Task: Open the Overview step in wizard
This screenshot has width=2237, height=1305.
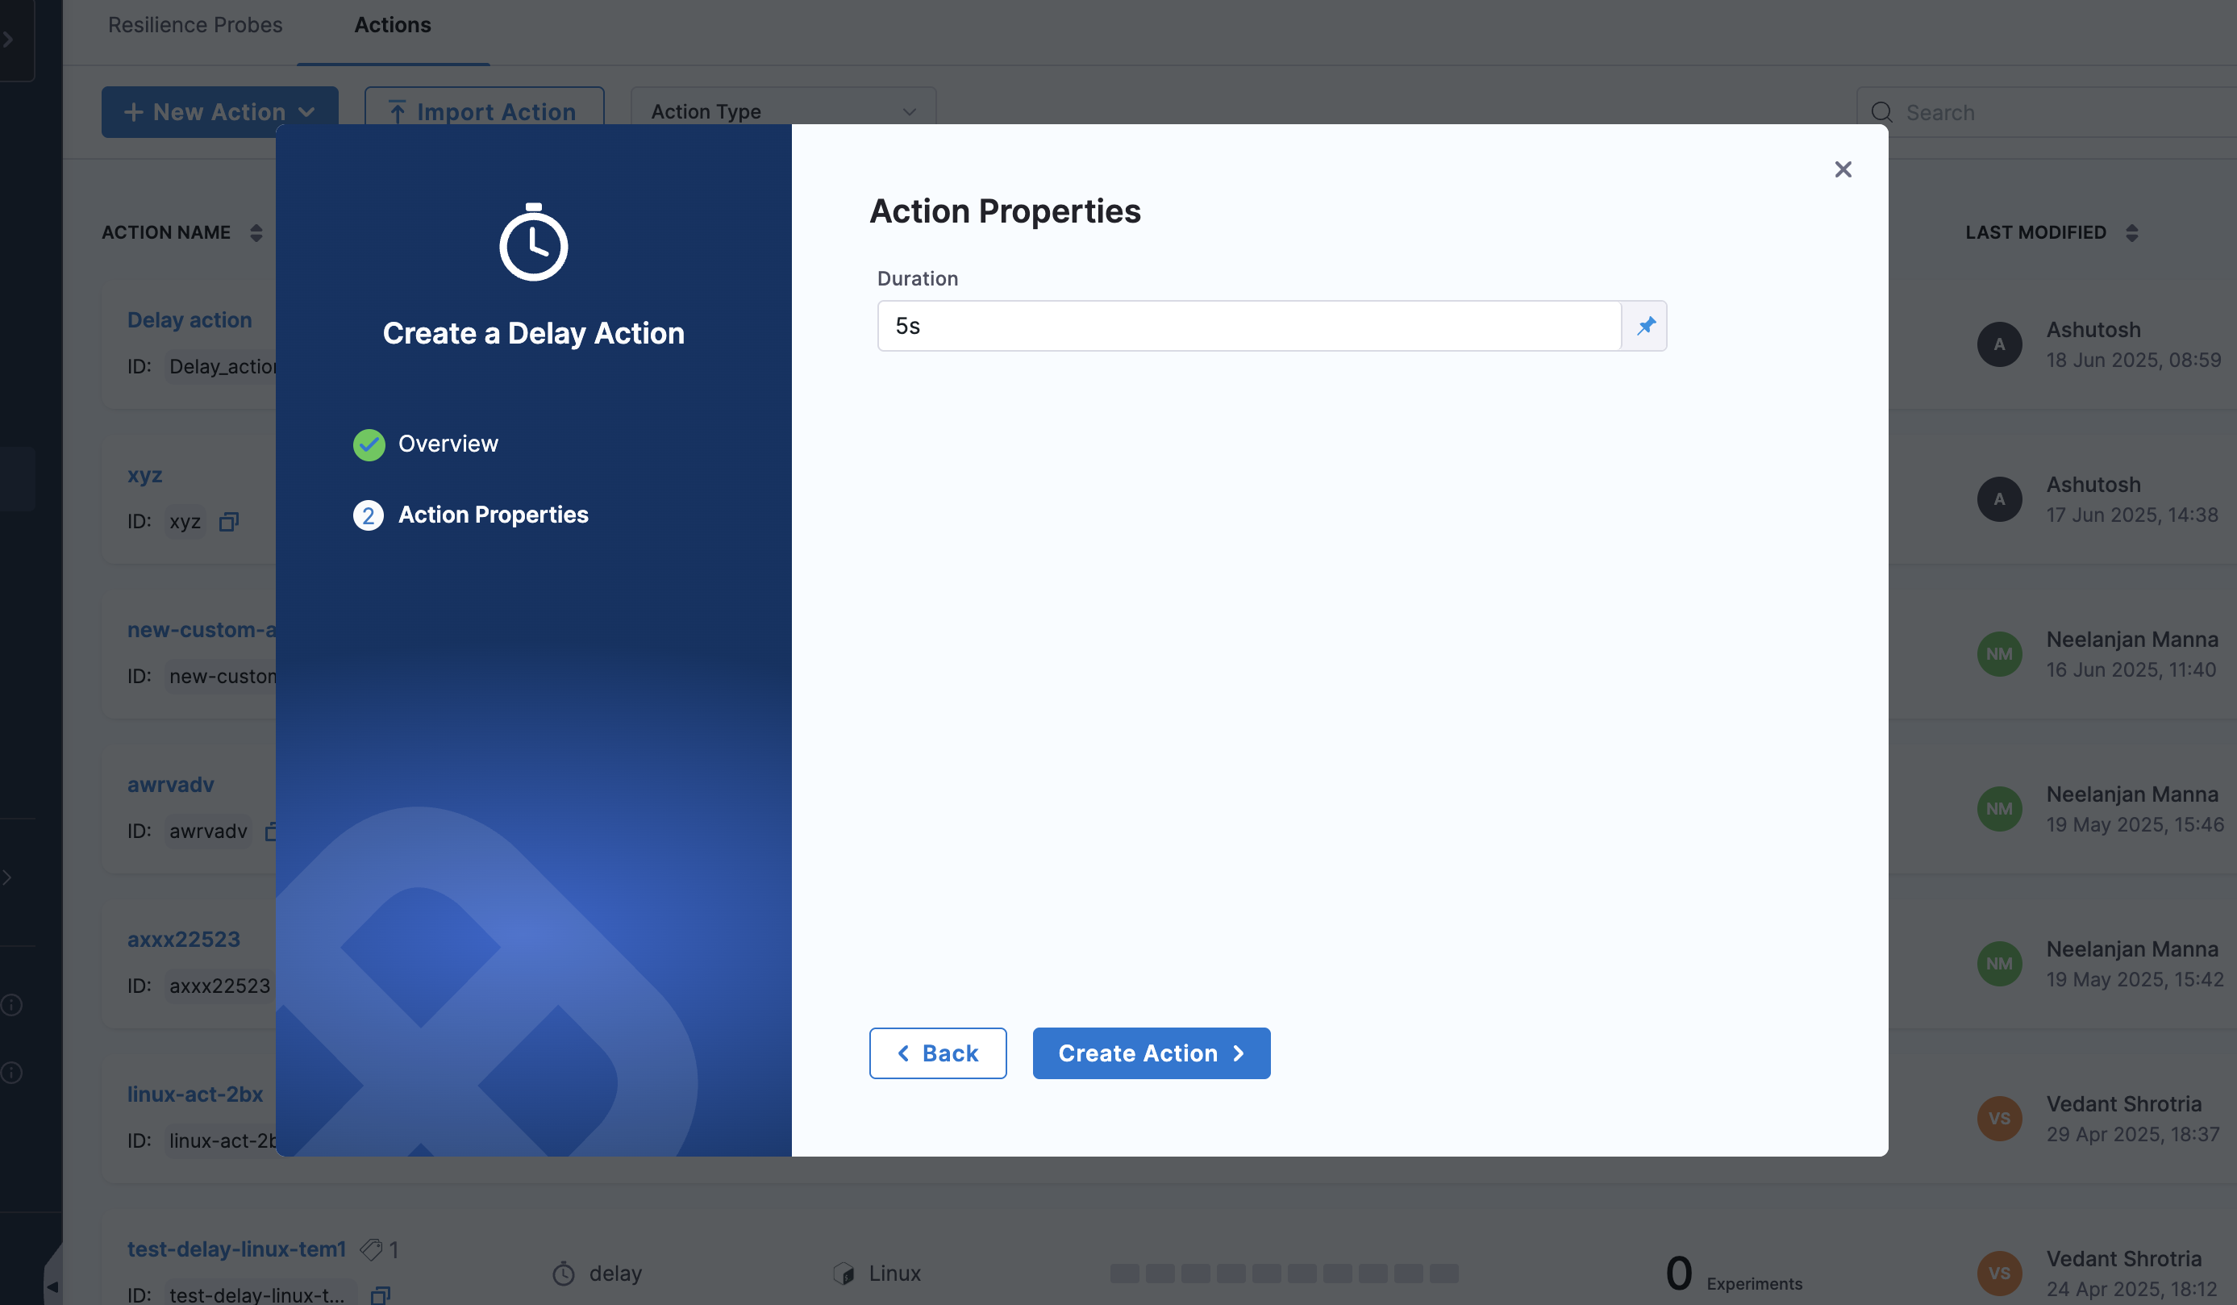Action: 448,444
